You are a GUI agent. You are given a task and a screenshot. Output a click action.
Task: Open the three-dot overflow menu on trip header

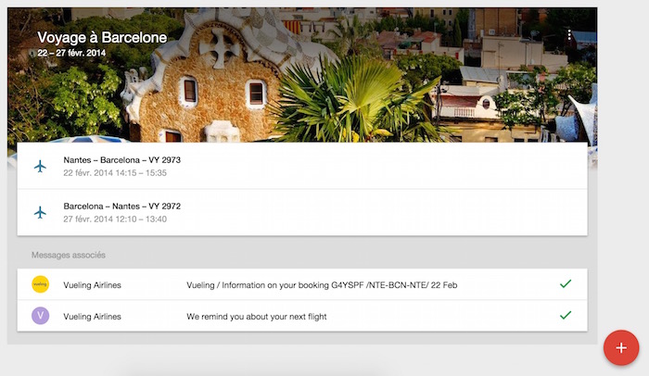569,35
